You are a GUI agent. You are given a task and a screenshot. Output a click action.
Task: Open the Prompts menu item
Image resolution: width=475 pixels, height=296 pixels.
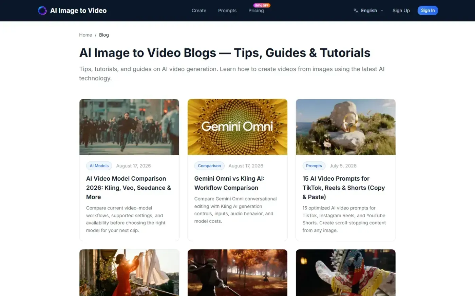pyautogui.click(x=227, y=10)
